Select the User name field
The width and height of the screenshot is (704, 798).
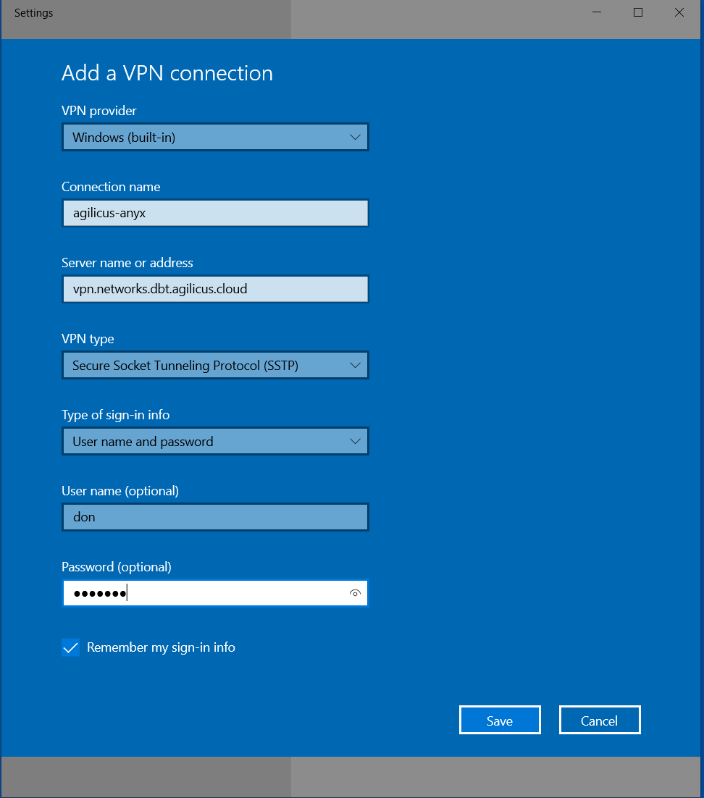tap(215, 517)
